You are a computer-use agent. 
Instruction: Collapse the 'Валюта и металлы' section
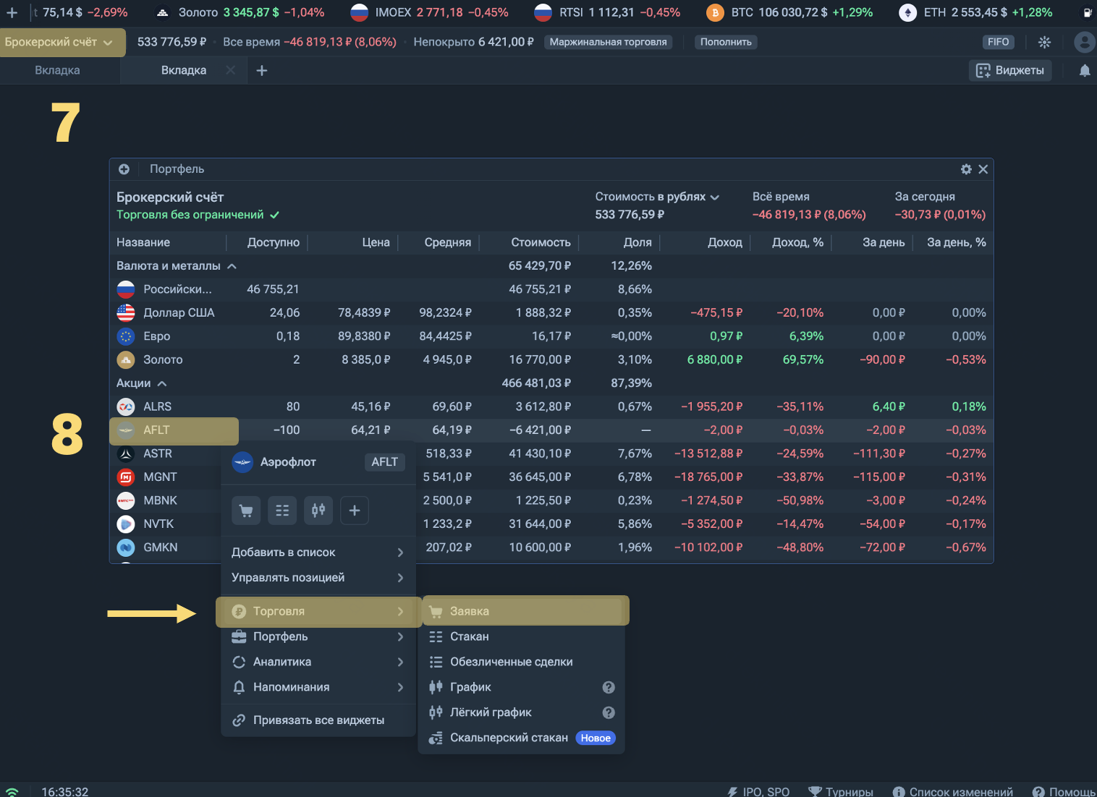[232, 266]
